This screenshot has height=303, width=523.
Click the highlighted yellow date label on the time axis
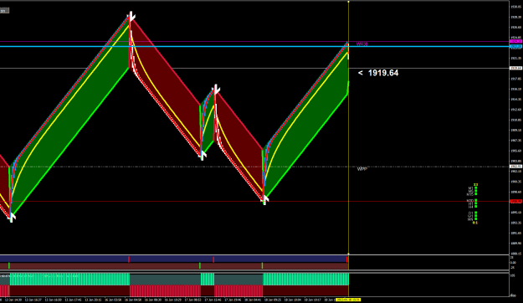pos(348,300)
